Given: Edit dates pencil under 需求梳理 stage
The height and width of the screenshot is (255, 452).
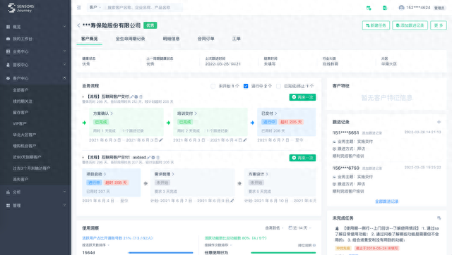Looking at the screenshot, I should click(232, 201).
